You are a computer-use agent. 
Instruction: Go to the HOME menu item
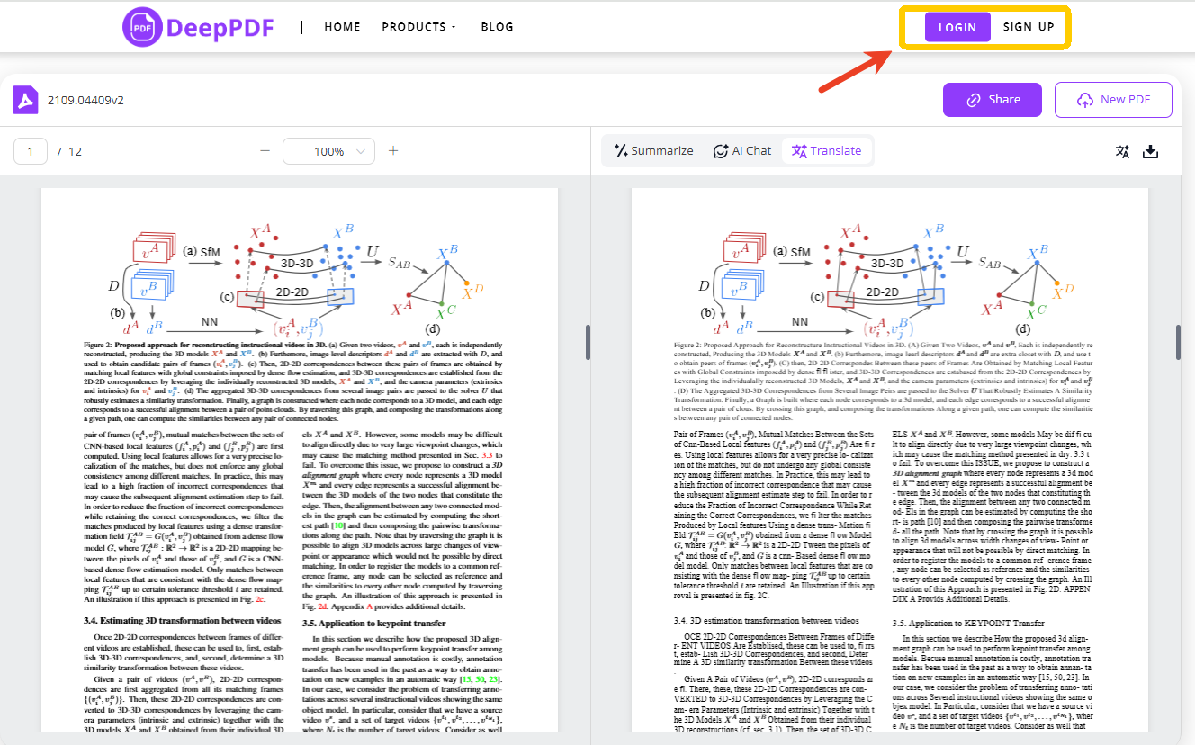[342, 27]
